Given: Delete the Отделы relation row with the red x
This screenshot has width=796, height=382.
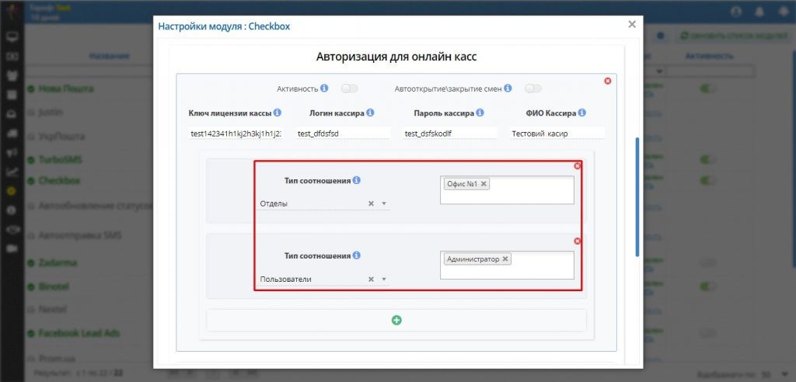Looking at the screenshot, I should click(x=578, y=166).
